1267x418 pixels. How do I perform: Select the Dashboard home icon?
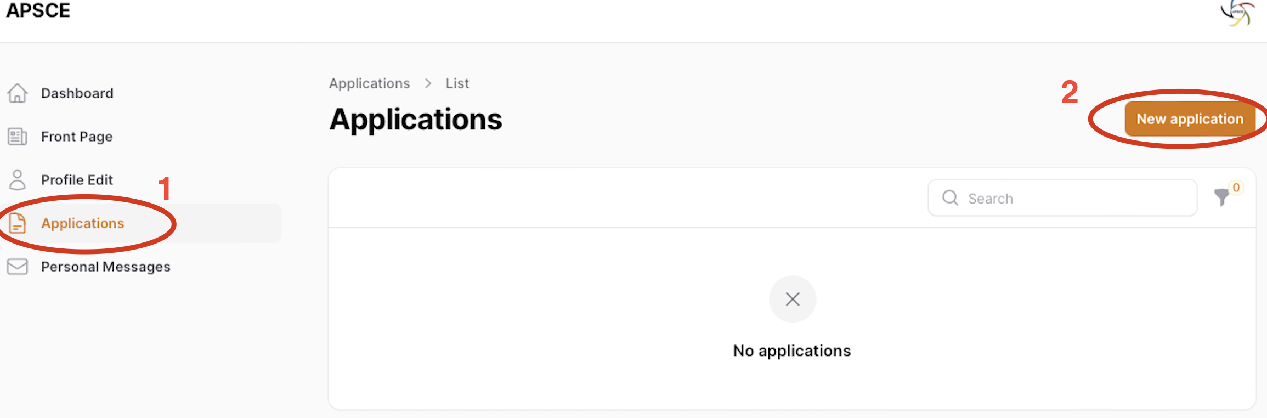[x=17, y=93]
